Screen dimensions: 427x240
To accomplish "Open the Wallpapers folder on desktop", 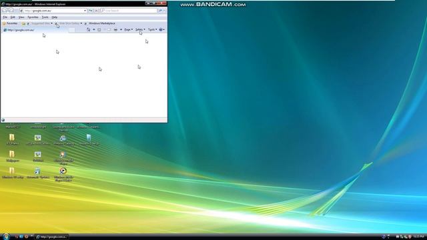I will 12,157.
